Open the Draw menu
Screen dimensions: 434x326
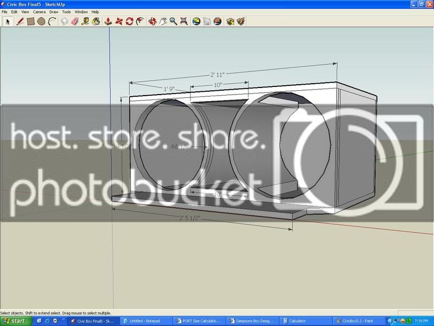coord(54,12)
